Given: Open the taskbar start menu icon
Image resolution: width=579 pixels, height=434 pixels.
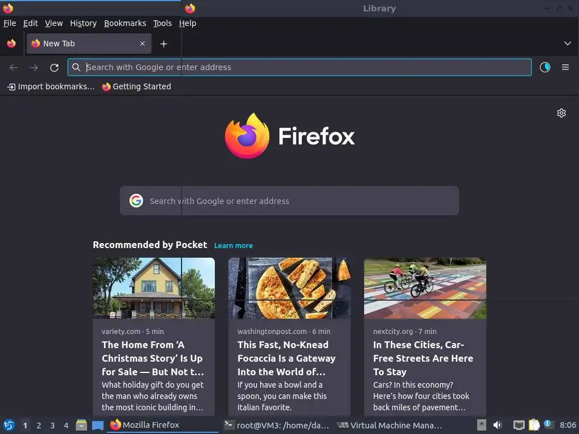Looking at the screenshot, I should tap(9, 425).
